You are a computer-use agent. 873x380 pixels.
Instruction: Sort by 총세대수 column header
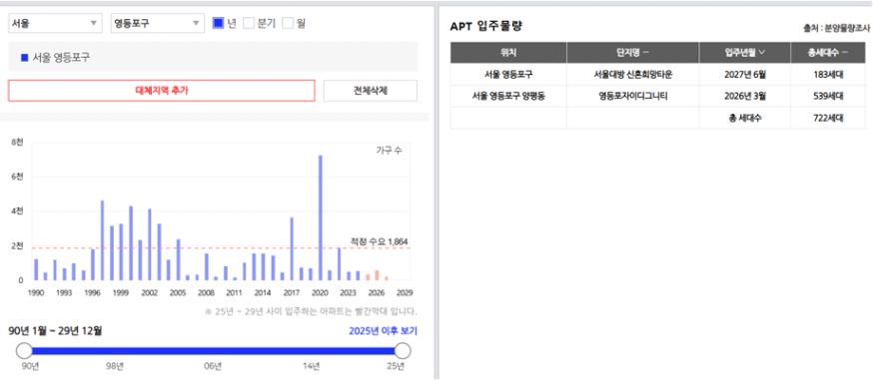[828, 53]
